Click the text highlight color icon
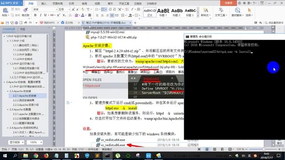 [x=76, y=16]
